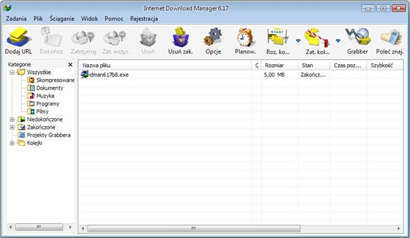Select the Dokumenty category label
Screen dimensions: 410x238
click(50, 88)
